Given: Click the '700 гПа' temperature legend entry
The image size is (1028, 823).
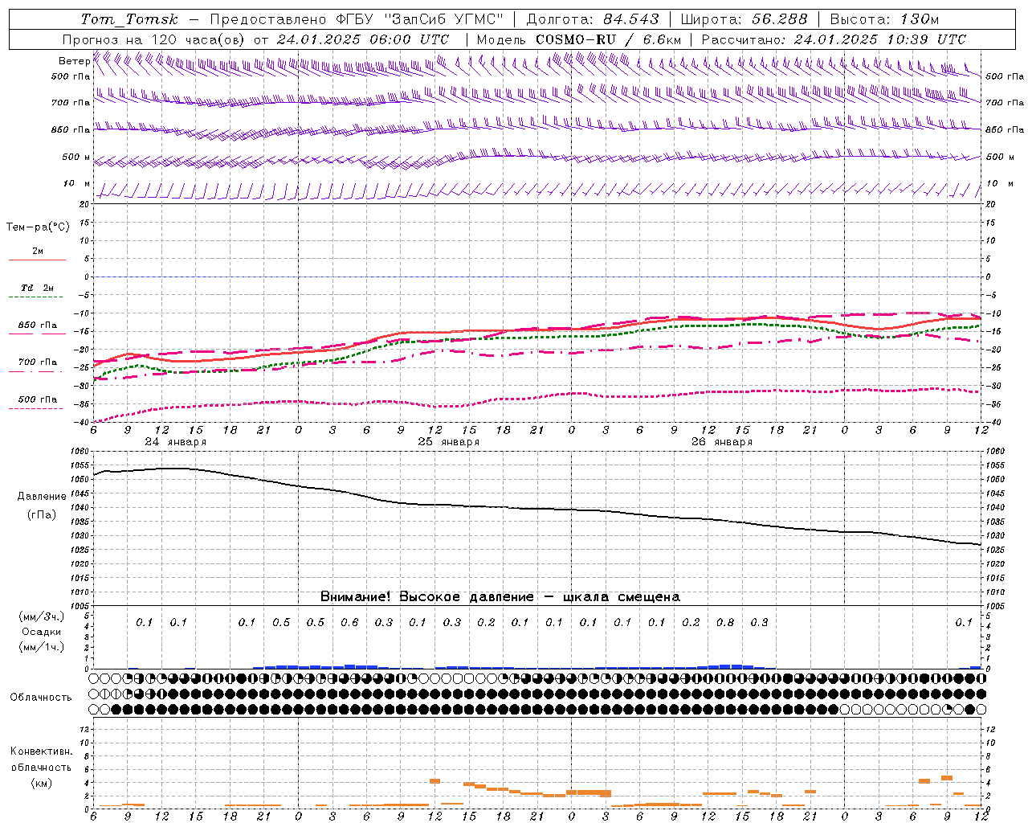Looking at the screenshot, I should click(38, 362).
